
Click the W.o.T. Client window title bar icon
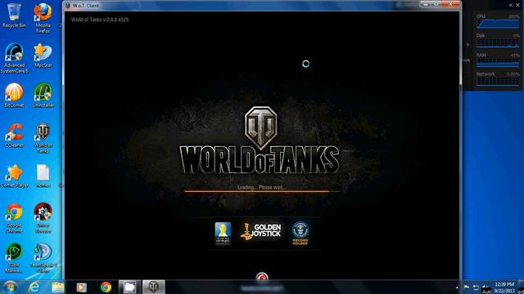coord(68,6)
